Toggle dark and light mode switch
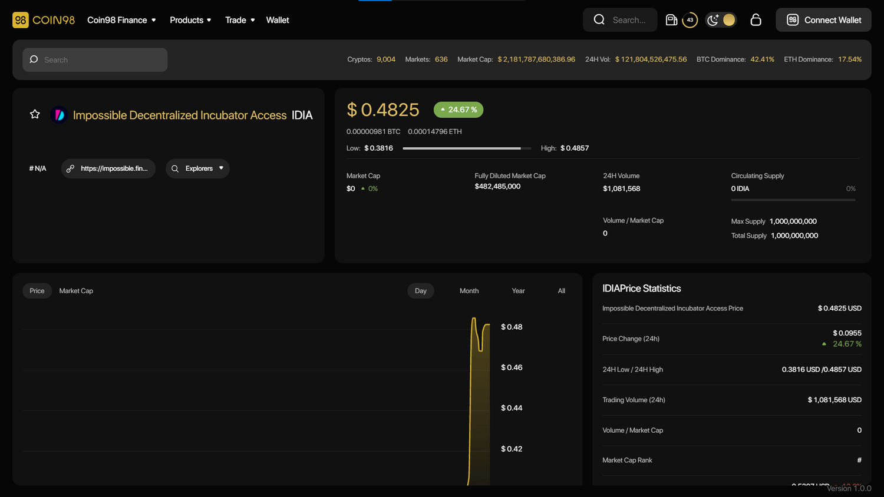884x497 pixels. click(721, 20)
